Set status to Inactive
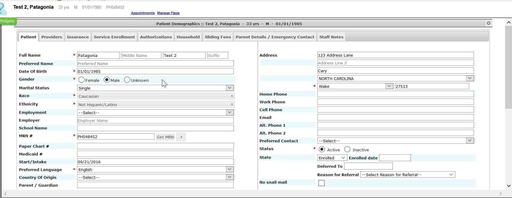Image resolution: width=512 pixels, height=198 pixels. pos(347,149)
